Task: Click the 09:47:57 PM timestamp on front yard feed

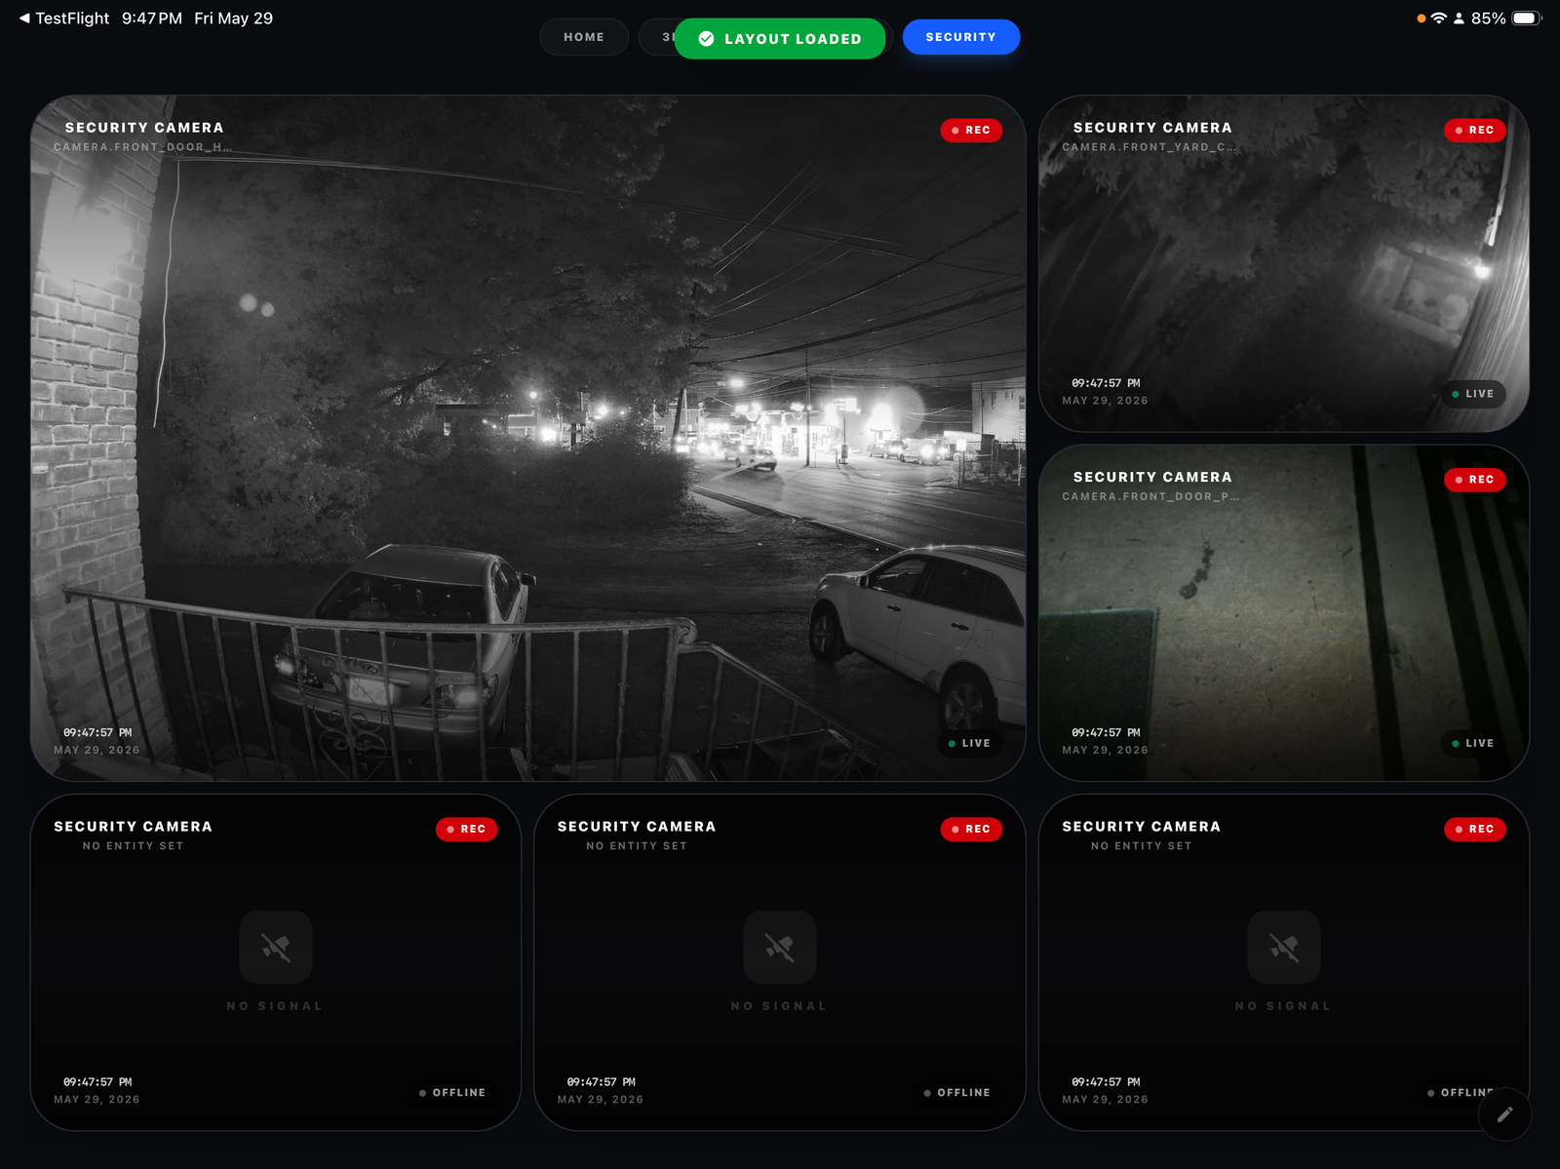Action: point(1106,383)
